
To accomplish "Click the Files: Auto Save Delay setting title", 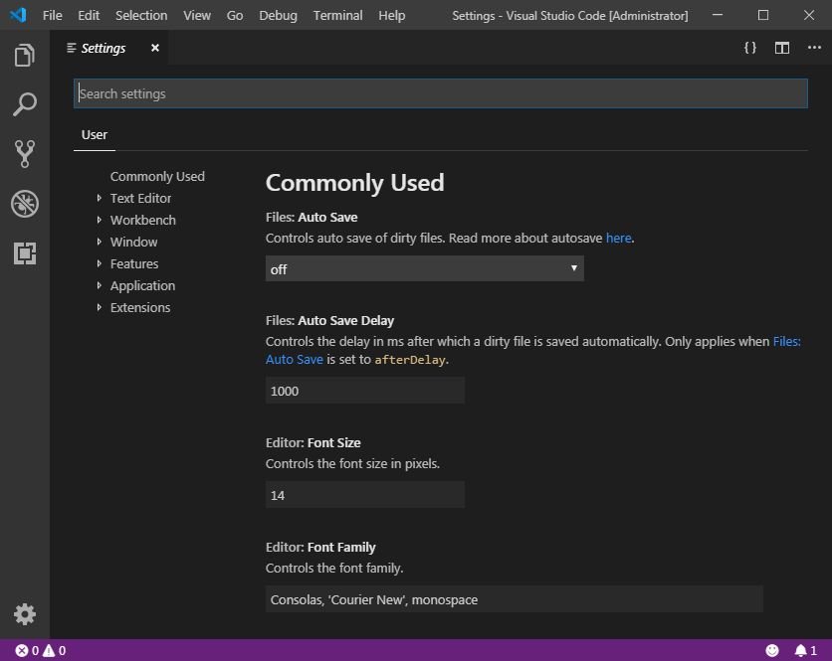I will click(329, 321).
